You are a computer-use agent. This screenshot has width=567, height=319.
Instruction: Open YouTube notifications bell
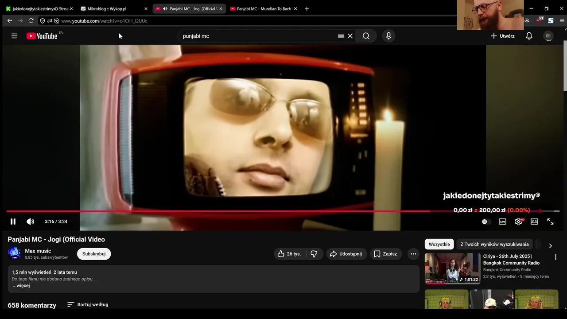[529, 36]
